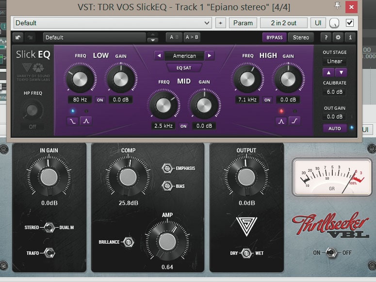
Task: Click the Param button
Action: (x=243, y=23)
